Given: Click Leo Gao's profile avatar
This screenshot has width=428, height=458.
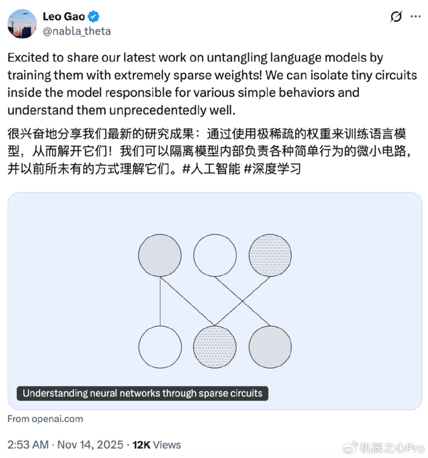Looking at the screenshot, I should point(22,23).
